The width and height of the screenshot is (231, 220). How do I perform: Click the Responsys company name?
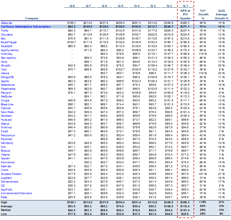[8, 135]
